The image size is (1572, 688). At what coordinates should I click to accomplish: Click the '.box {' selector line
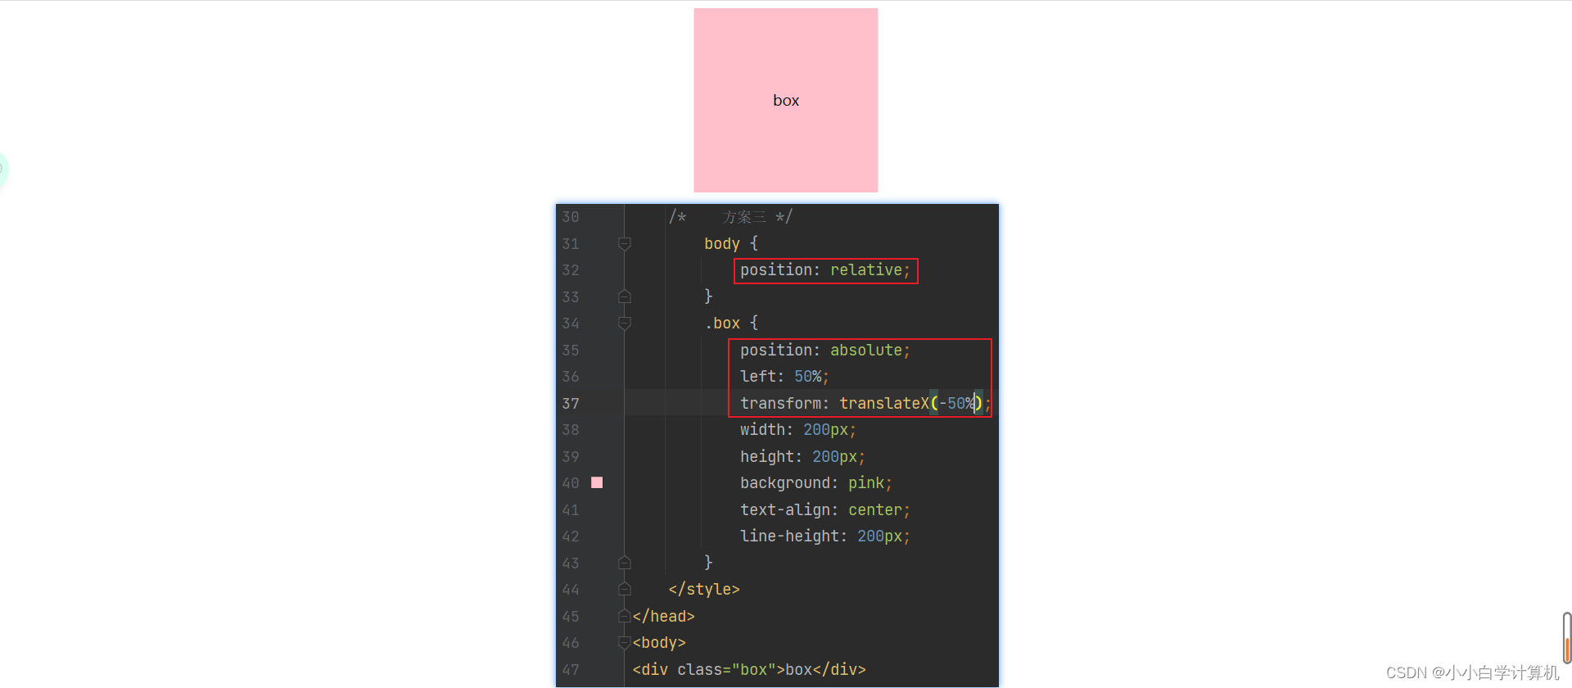pyautogui.click(x=731, y=323)
